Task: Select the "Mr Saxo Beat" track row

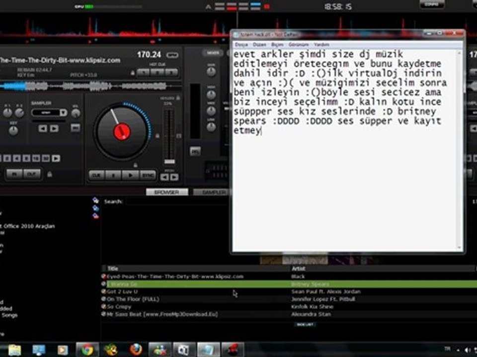Action: point(289,314)
